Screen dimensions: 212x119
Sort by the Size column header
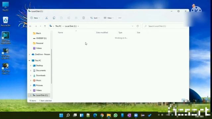coord(138,32)
